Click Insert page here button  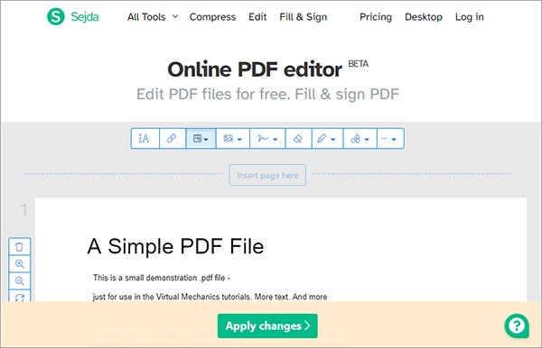tap(267, 175)
